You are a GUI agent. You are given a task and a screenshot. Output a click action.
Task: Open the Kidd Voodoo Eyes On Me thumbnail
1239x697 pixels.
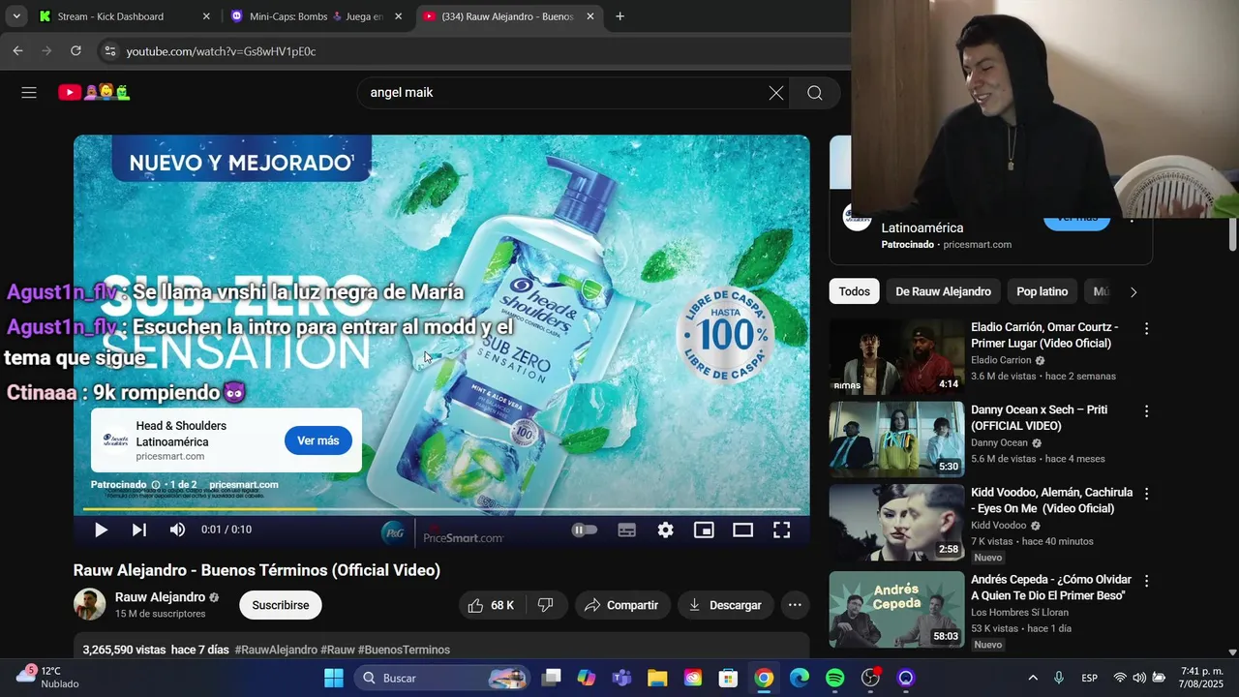point(897,523)
